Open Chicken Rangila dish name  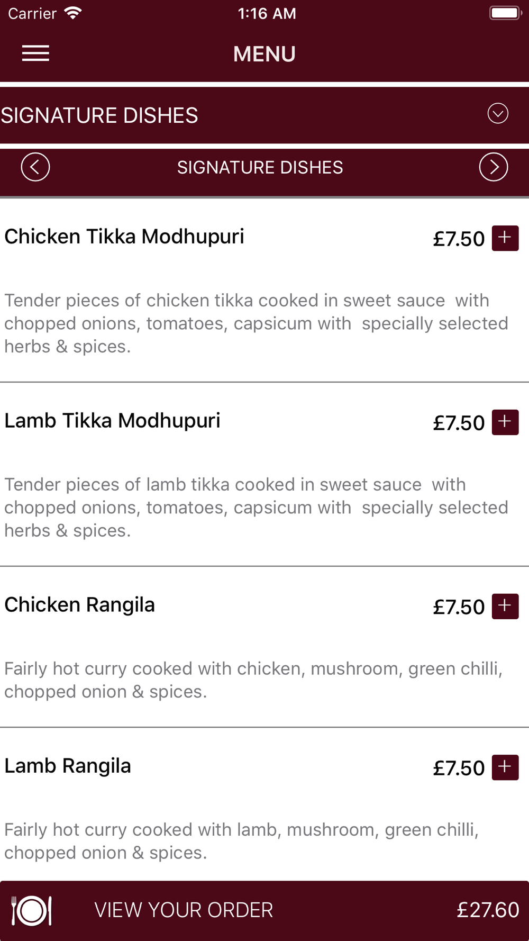pyautogui.click(x=80, y=605)
